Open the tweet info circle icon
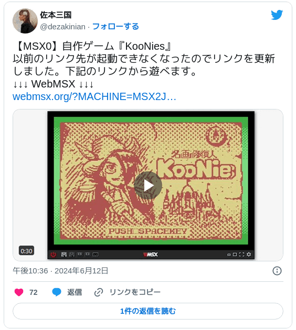 (277, 271)
